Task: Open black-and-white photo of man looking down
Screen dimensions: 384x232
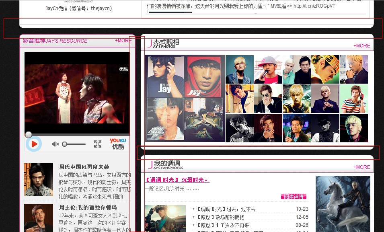Action: click(x=240, y=128)
